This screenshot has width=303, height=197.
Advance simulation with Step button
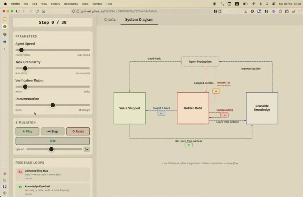pyautogui.click(x=53, y=131)
